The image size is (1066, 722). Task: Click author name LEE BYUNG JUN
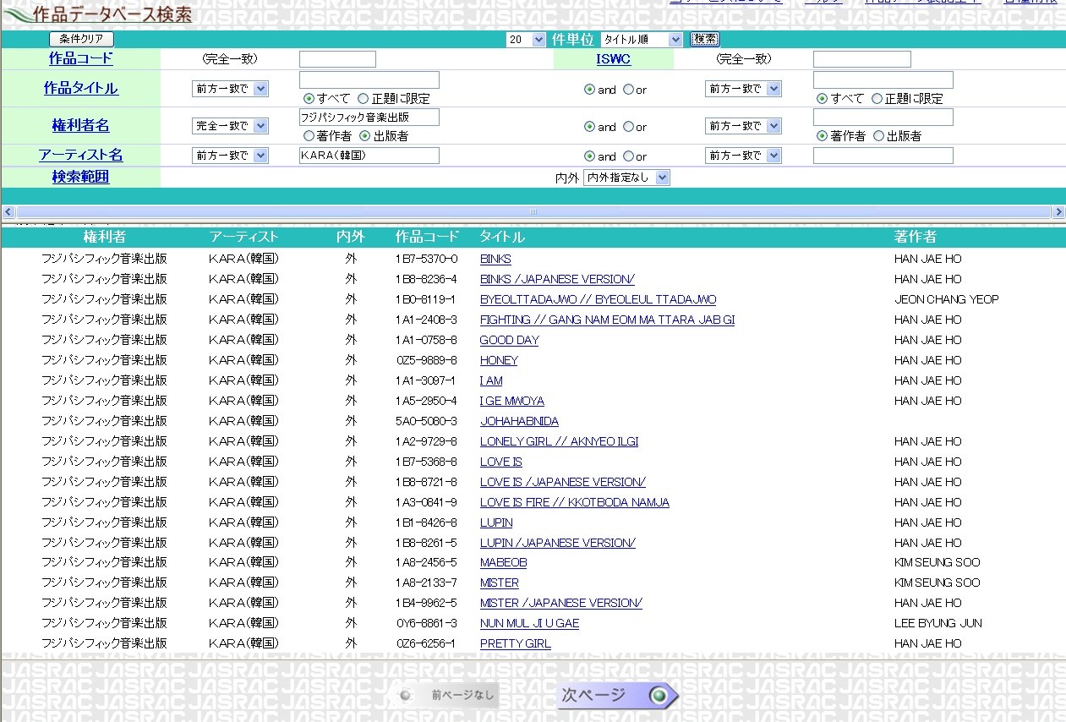[938, 623]
